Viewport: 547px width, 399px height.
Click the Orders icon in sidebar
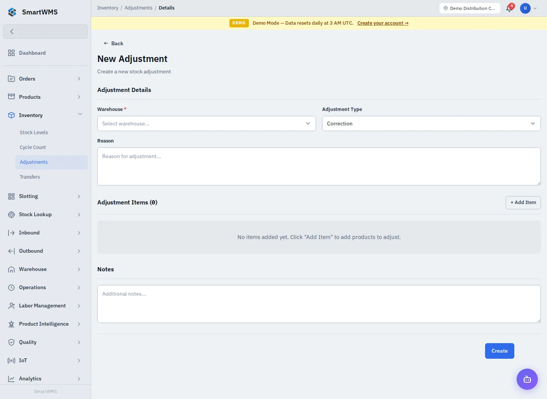coord(11,79)
